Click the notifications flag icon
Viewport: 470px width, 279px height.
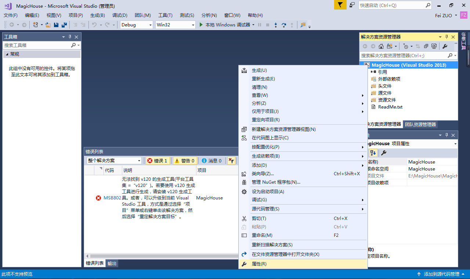pos(340,5)
